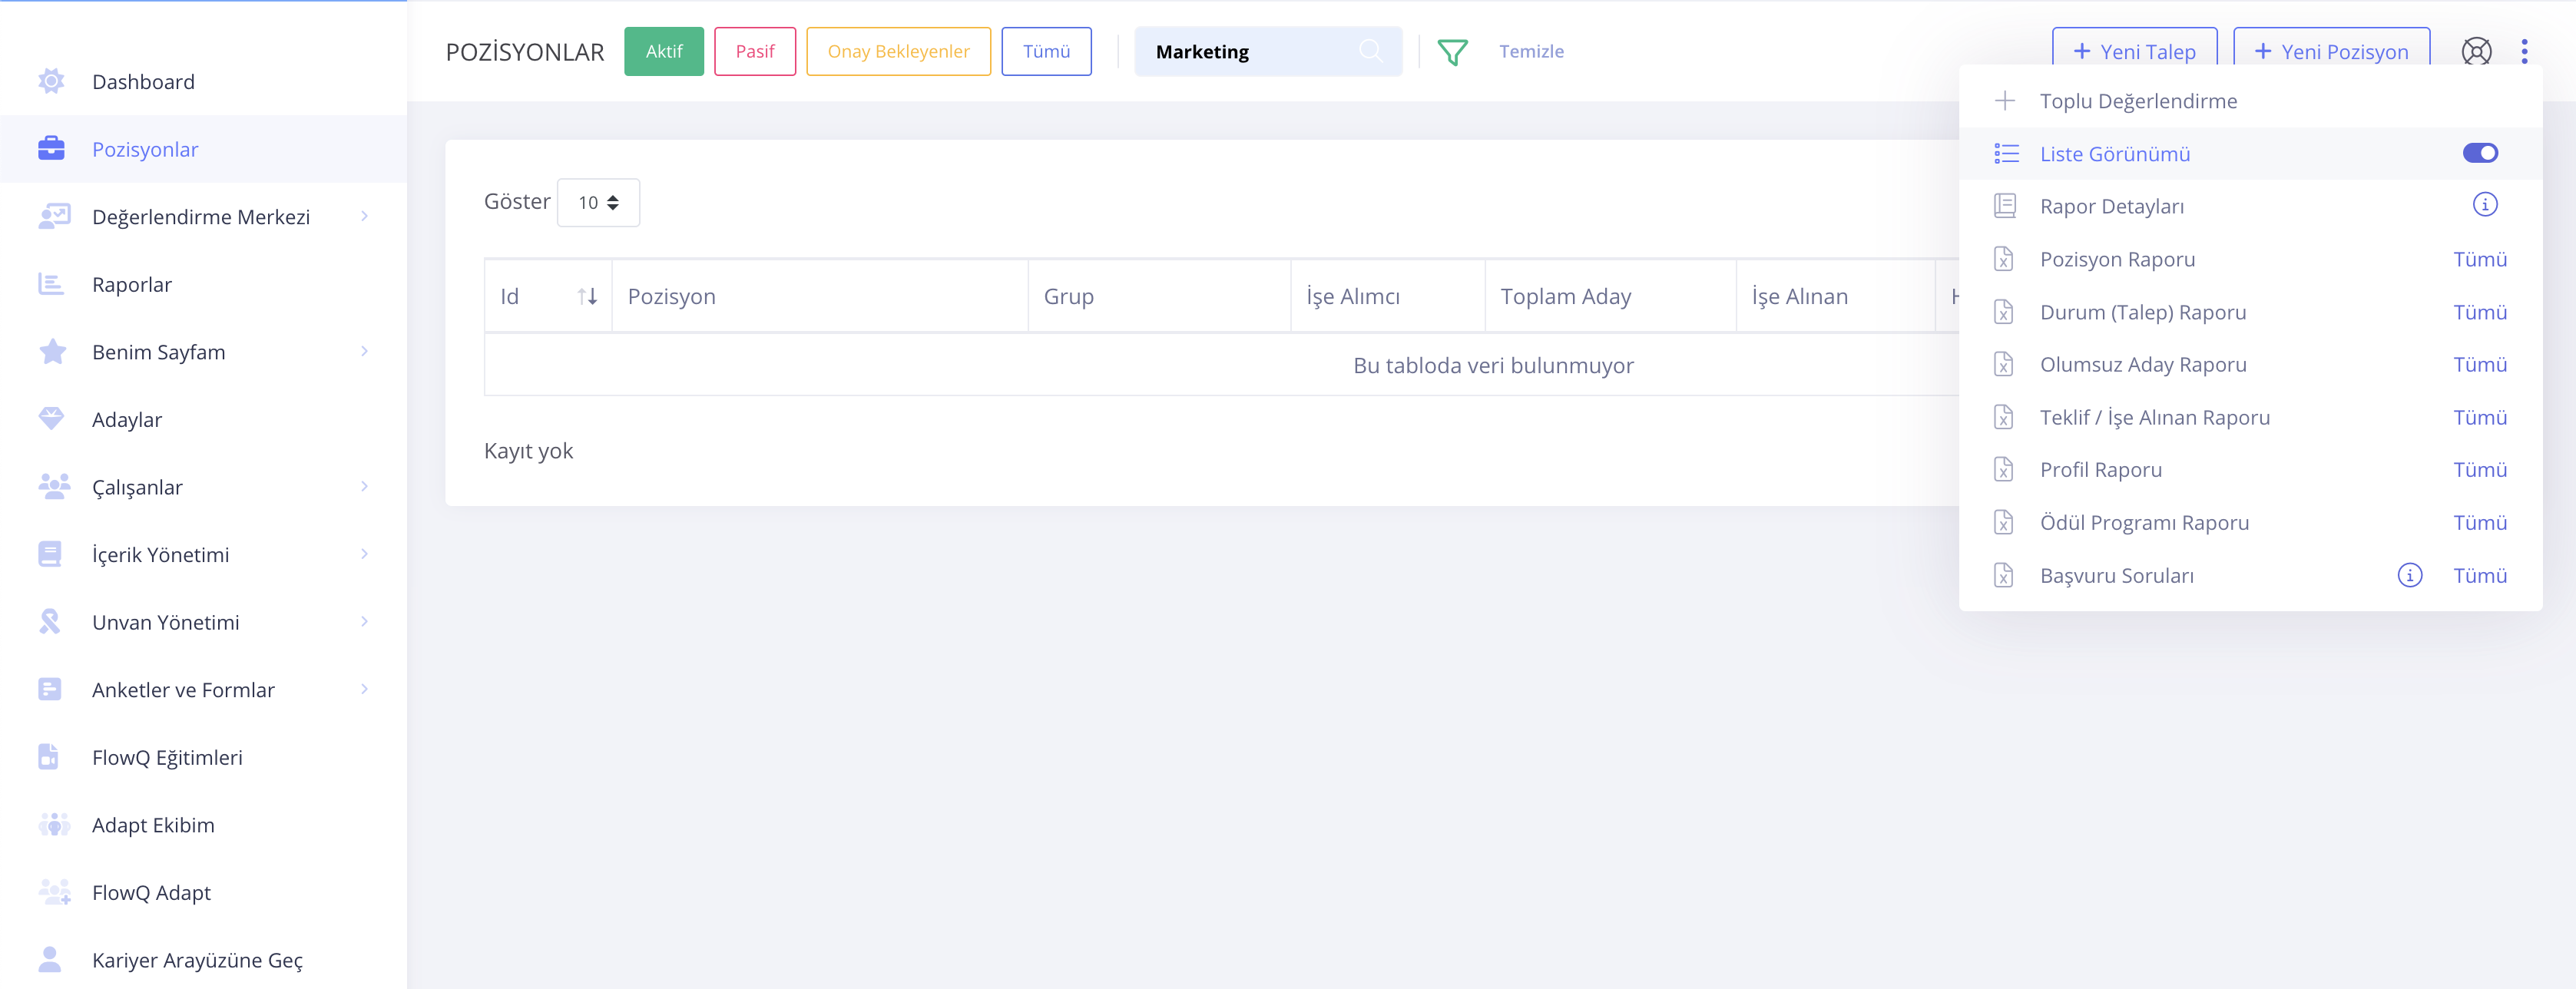
Task: Click the Yeni Talep button
Action: pos(2134,51)
